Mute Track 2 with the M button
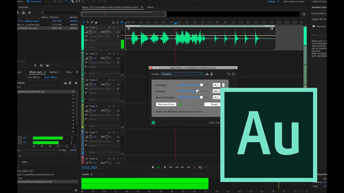Screen dimensions: 344x193 pyautogui.click(x=109, y=54)
